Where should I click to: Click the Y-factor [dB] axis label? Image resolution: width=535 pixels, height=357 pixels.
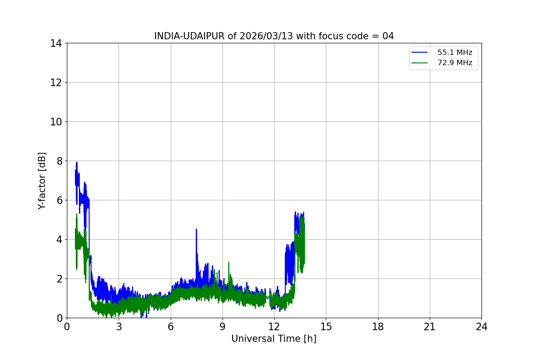[42, 181]
